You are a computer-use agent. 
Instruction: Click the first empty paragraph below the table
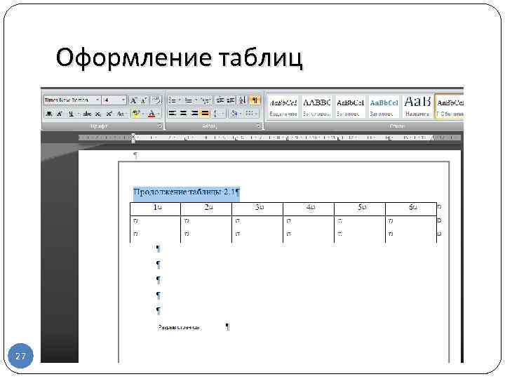pyautogui.click(x=158, y=248)
